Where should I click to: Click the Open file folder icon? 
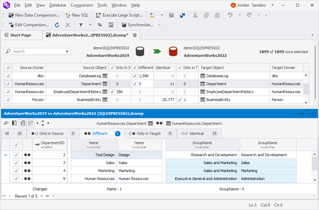coord(152,15)
